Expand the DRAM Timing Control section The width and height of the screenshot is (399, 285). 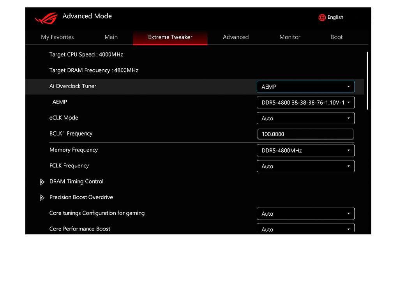click(76, 181)
